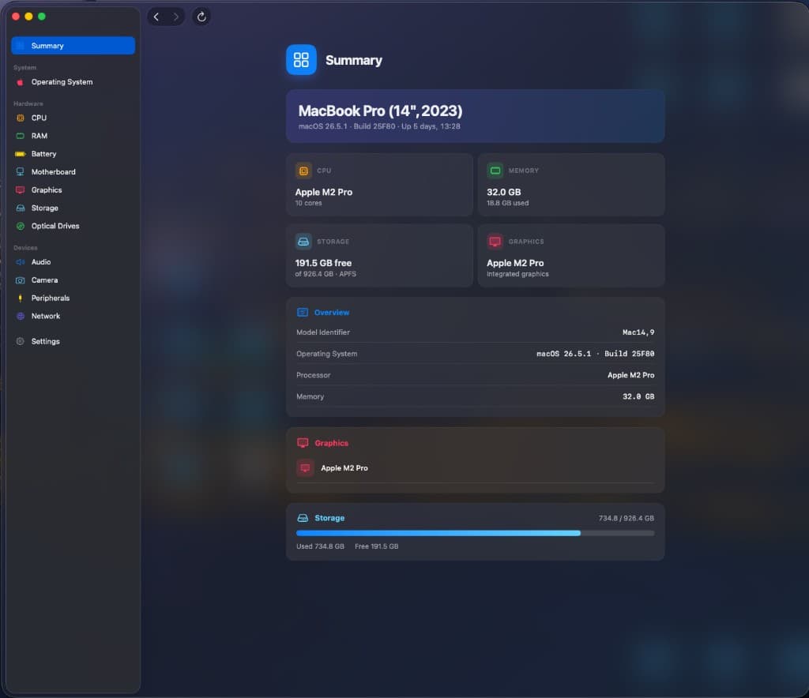
Task: Open the Motherboard sidebar page
Action: coord(73,172)
